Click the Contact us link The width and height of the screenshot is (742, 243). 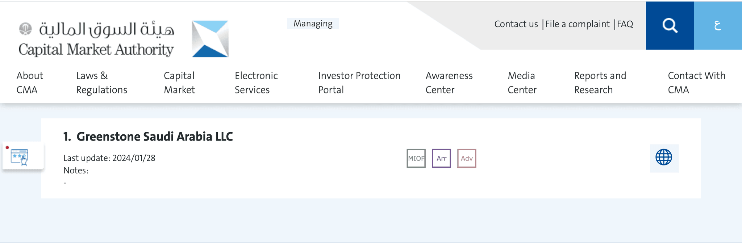pyautogui.click(x=516, y=24)
